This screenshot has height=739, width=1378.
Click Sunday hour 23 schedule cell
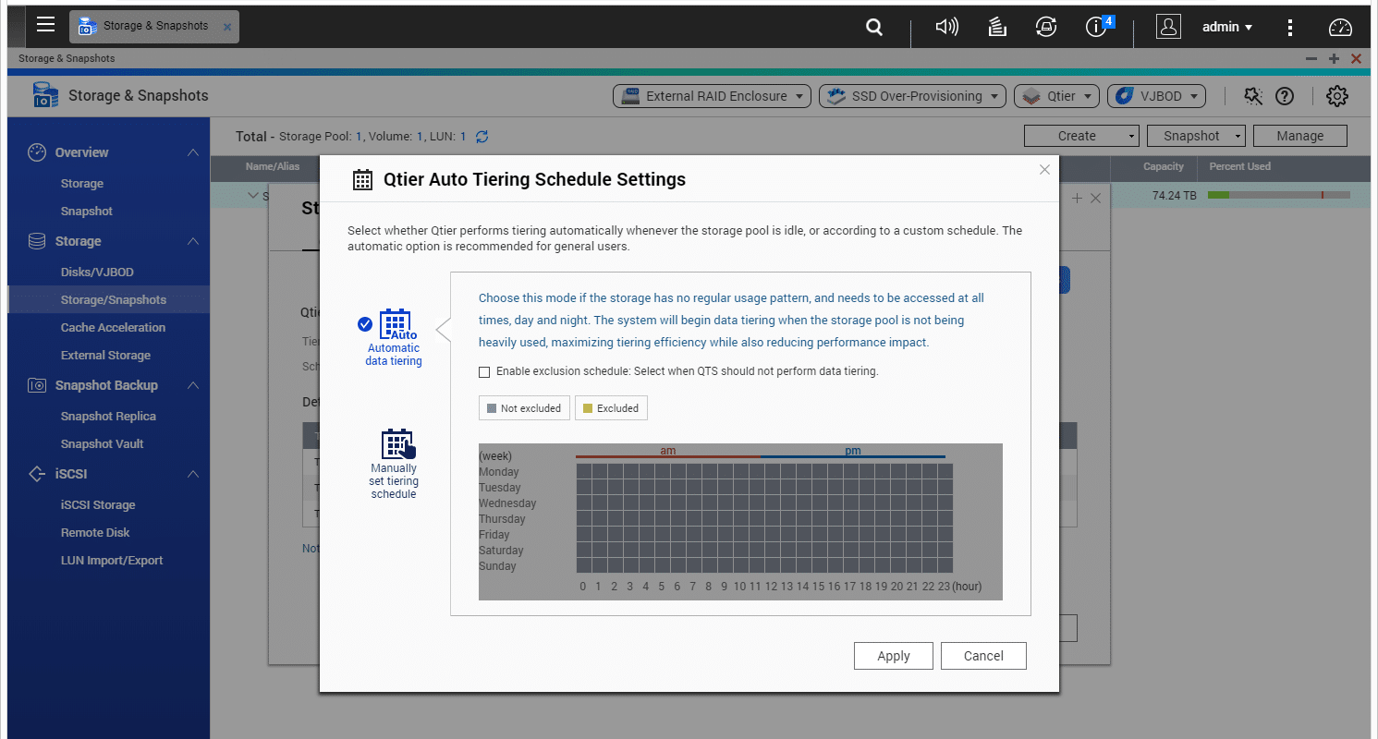point(945,566)
